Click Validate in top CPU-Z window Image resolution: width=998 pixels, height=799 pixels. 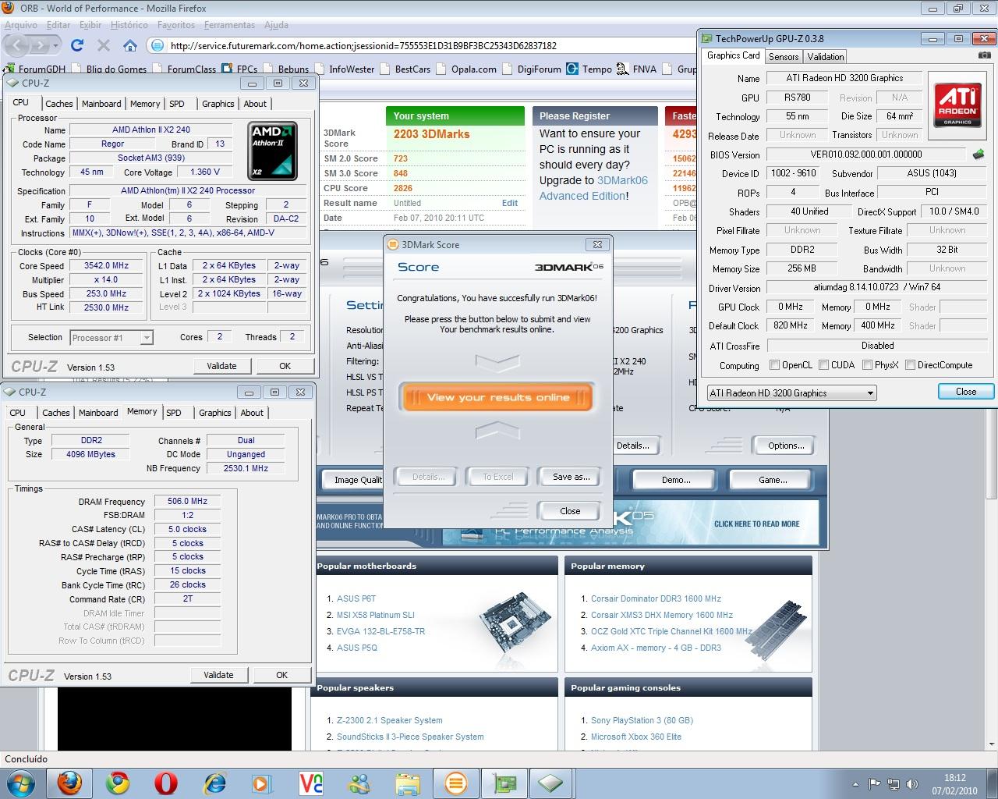(221, 366)
